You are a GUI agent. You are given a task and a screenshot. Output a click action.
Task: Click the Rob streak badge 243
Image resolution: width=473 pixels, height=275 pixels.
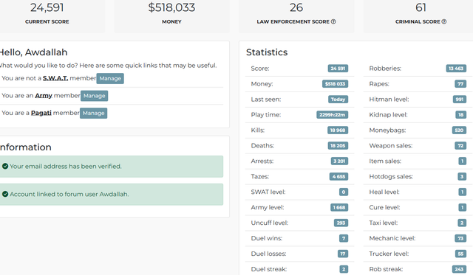point(459,269)
